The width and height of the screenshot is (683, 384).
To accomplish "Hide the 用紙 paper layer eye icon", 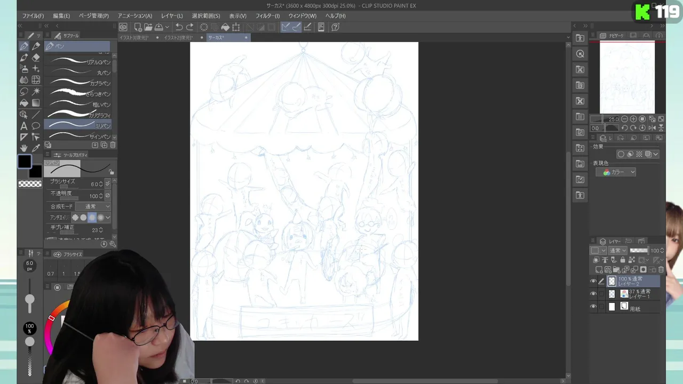I will click(x=593, y=307).
